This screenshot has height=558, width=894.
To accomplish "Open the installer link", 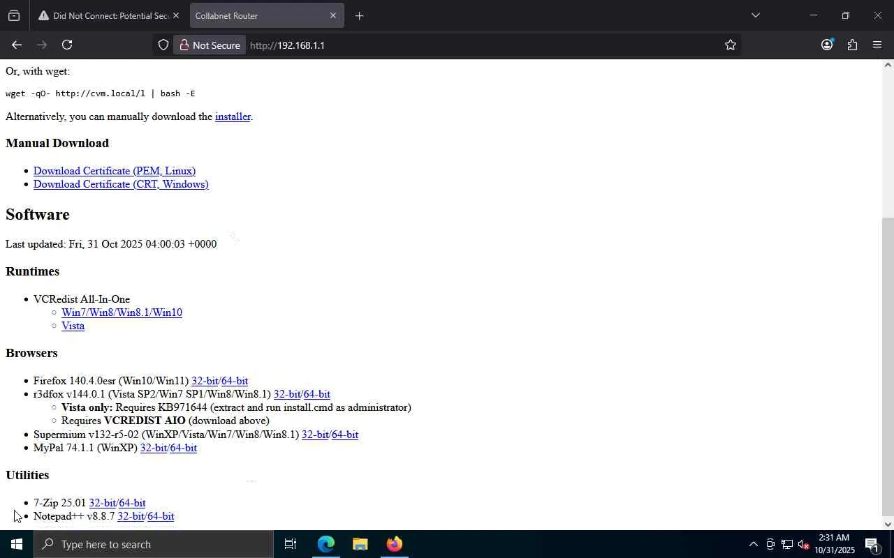I will click(233, 116).
